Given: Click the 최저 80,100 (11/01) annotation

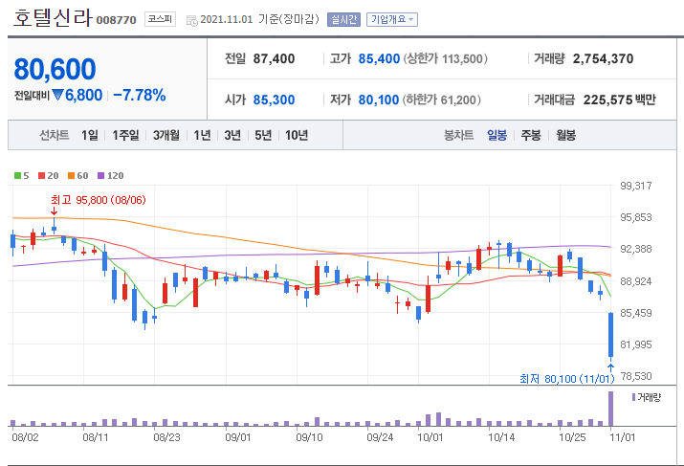Looking at the screenshot, I should (566, 379).
